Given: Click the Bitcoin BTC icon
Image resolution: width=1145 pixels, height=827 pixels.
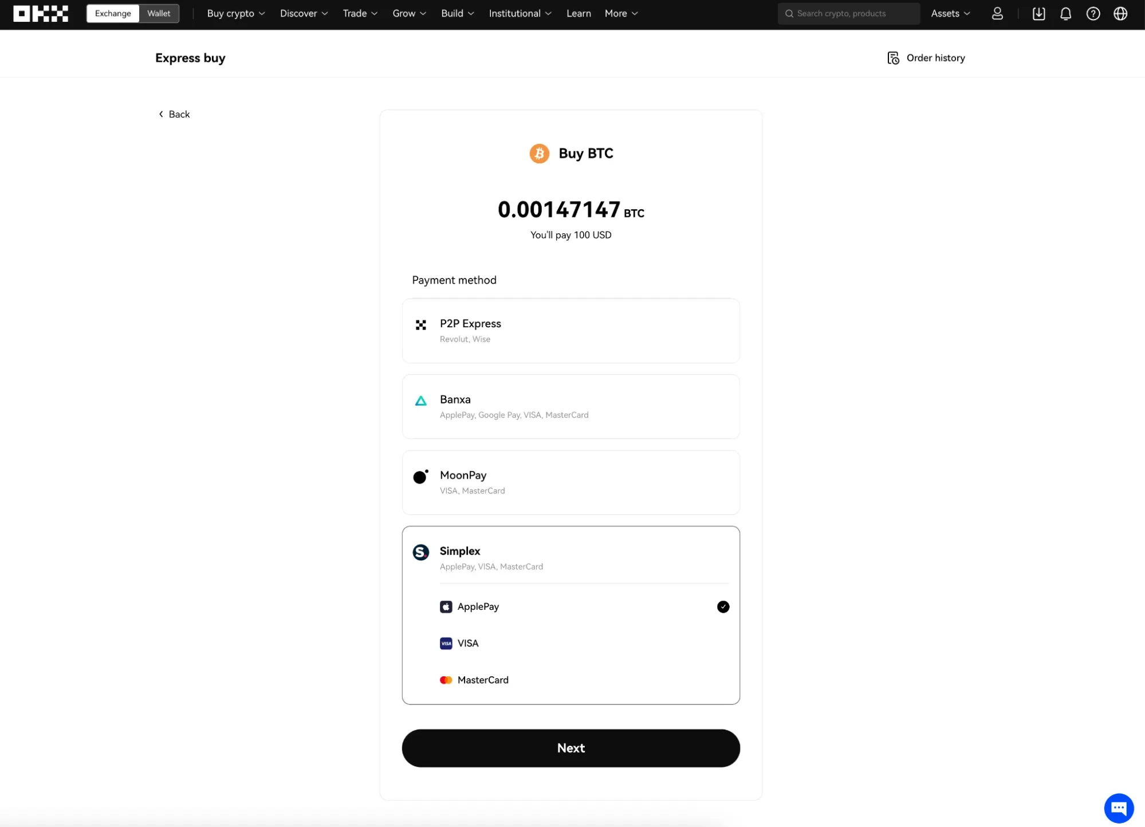Looking at the screenshot, I should pos(540,153).
